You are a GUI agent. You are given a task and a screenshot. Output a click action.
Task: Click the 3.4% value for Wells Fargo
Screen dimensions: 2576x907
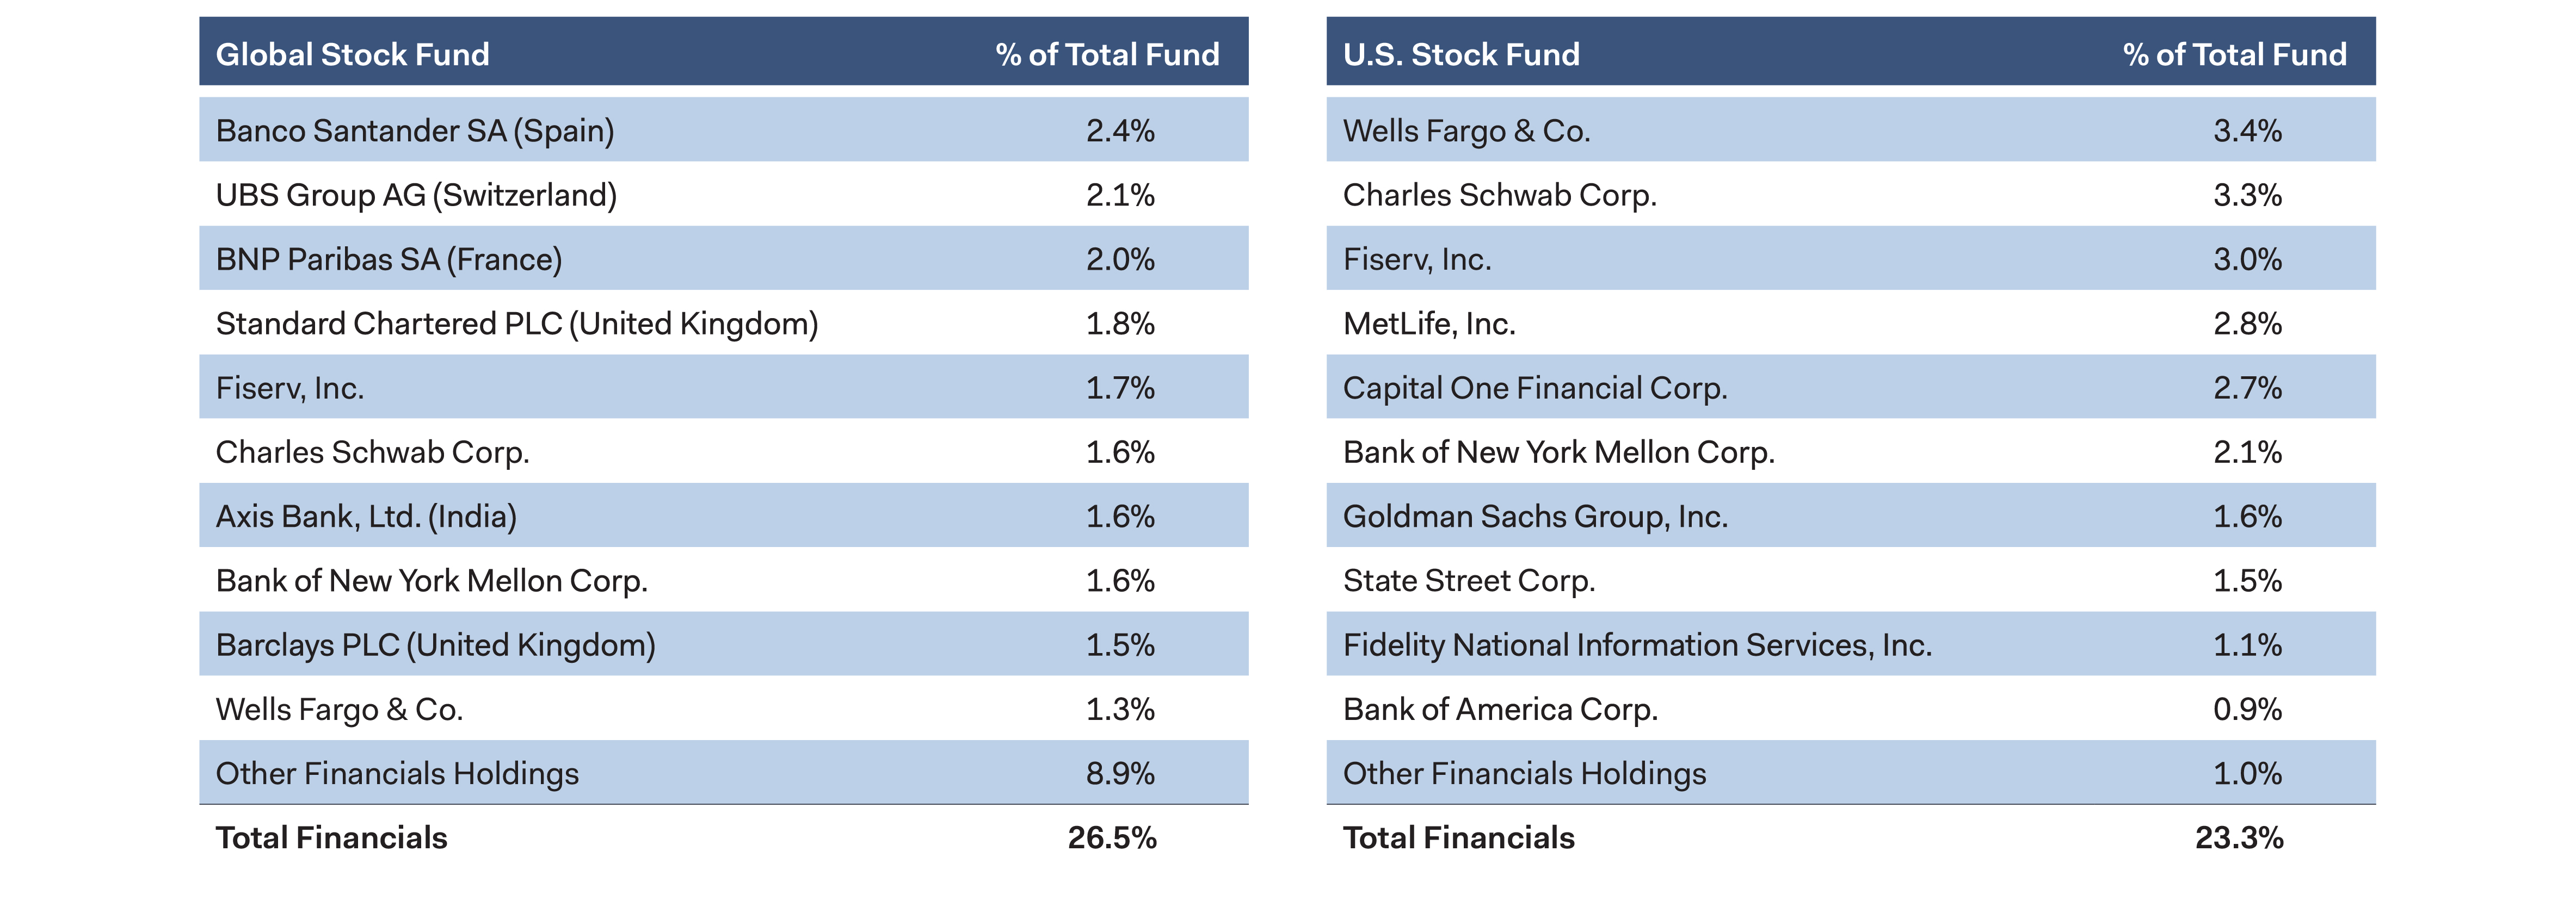[2247, 131]
